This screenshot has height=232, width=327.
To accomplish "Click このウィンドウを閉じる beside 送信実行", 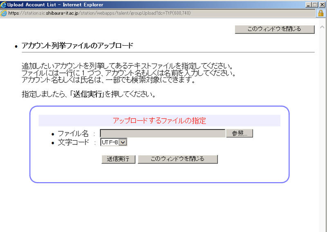I will [x=178, y=159].
